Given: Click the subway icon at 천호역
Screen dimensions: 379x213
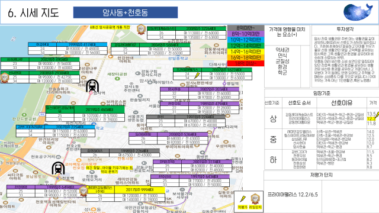Looking at the screenshot, I should tap(58, 168).
